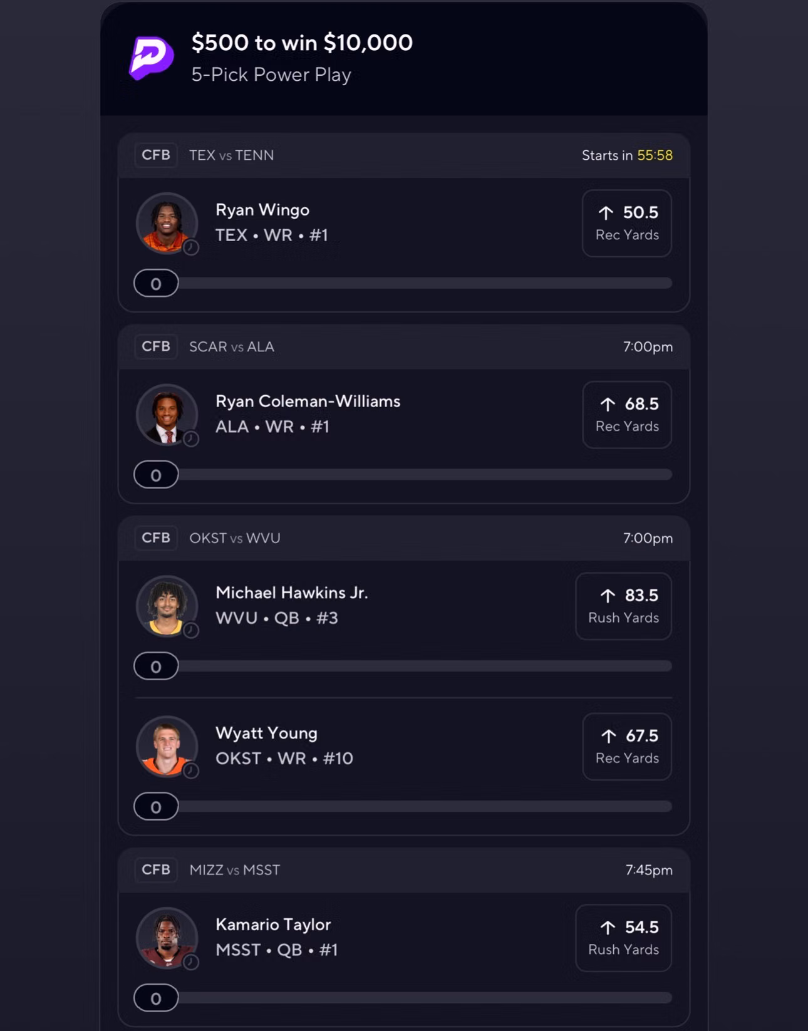The image size is (808, 1031).
Task: Click the purple PrizePicks logo icon
Action: 151,58
